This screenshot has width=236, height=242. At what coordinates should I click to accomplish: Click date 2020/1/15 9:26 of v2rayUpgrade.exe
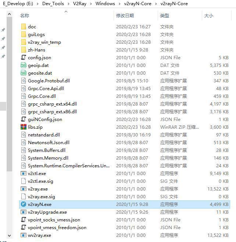[x=132, y=212]
